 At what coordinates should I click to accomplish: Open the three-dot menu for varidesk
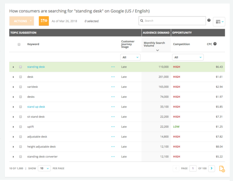[113, 87]
